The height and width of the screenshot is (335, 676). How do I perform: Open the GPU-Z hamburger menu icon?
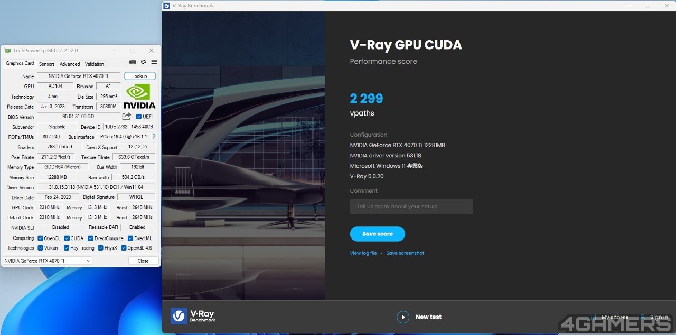(154, 62)
